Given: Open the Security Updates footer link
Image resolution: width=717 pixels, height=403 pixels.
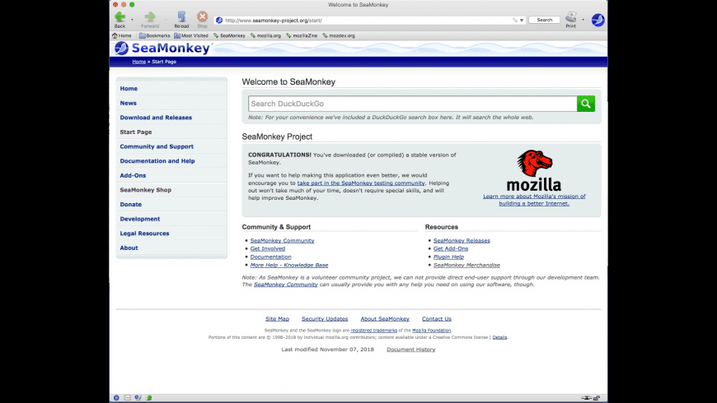Looking at the screenshot, I should click(325, 319).
